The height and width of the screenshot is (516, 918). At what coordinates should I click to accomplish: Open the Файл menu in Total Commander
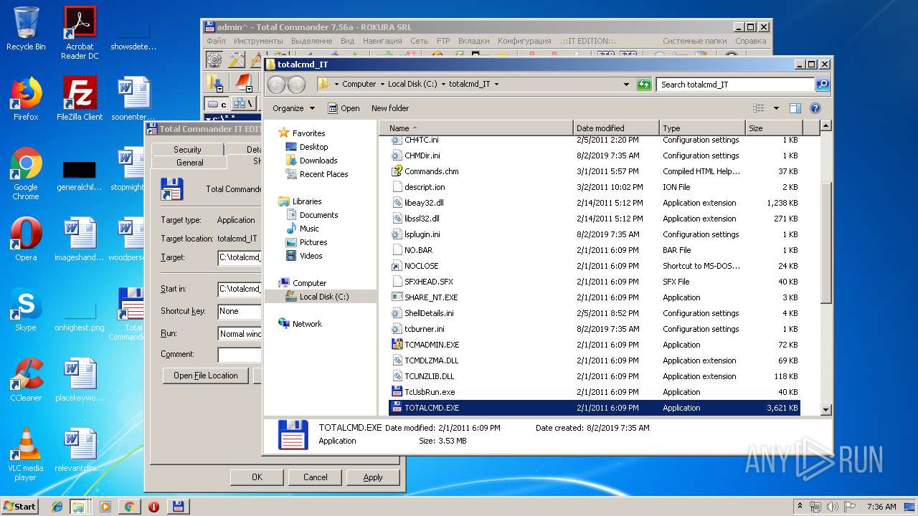tap(216, 41)
